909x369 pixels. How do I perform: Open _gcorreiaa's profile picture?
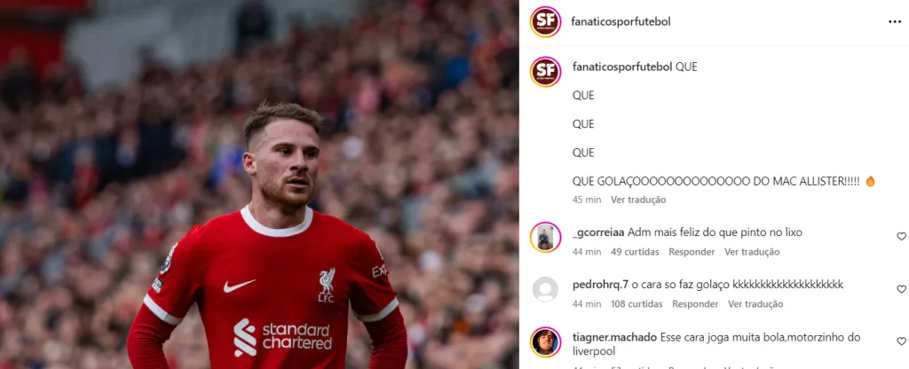[x=546, y=238]
